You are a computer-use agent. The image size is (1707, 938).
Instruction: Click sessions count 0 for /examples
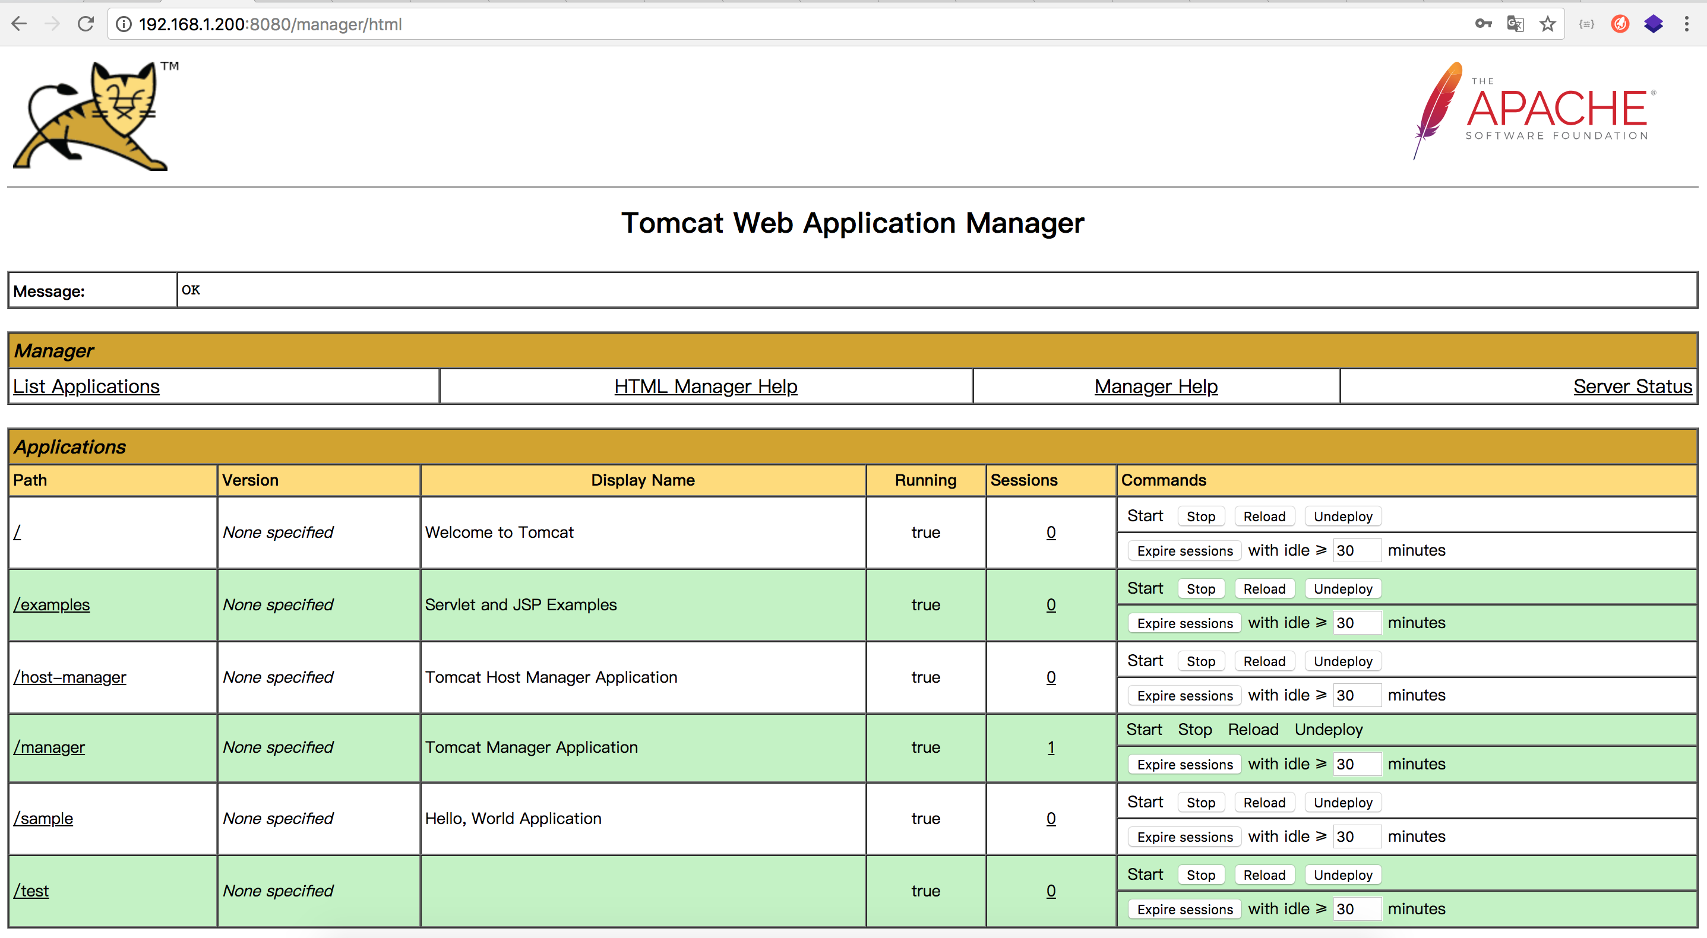click(1051, 605)
